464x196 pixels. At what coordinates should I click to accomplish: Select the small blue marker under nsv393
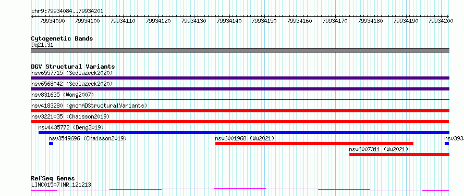point(447,143)
